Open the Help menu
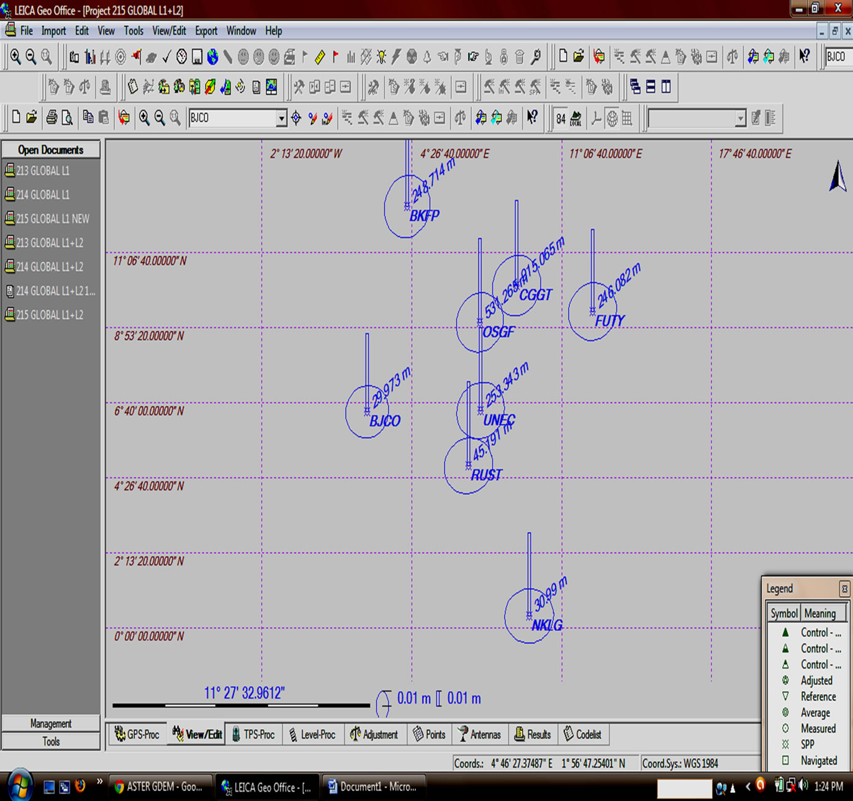Screen dimensions: 853x801 273,30
